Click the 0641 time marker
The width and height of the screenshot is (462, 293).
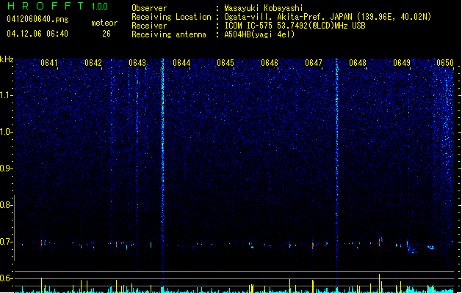49,63
